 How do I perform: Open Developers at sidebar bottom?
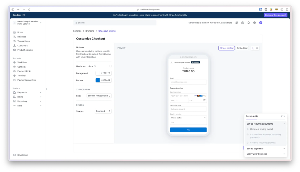[23, 155]
